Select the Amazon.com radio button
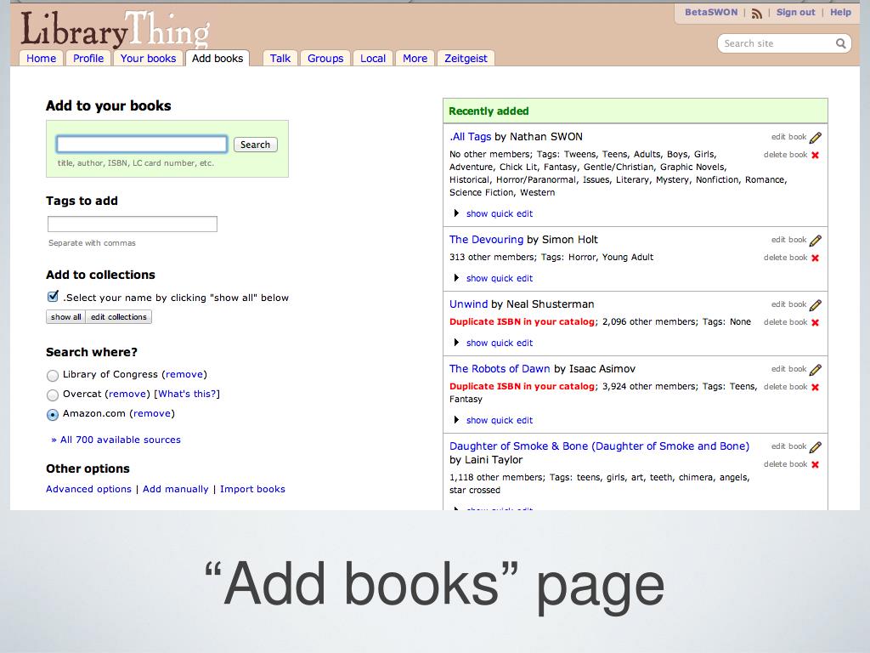 pos(53,415)
